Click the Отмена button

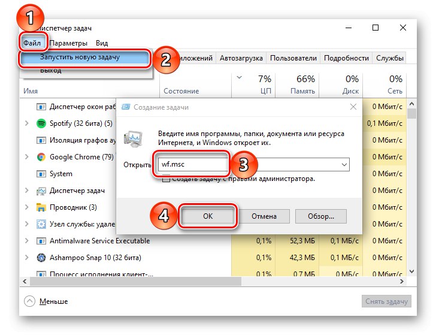click(264, 216)
